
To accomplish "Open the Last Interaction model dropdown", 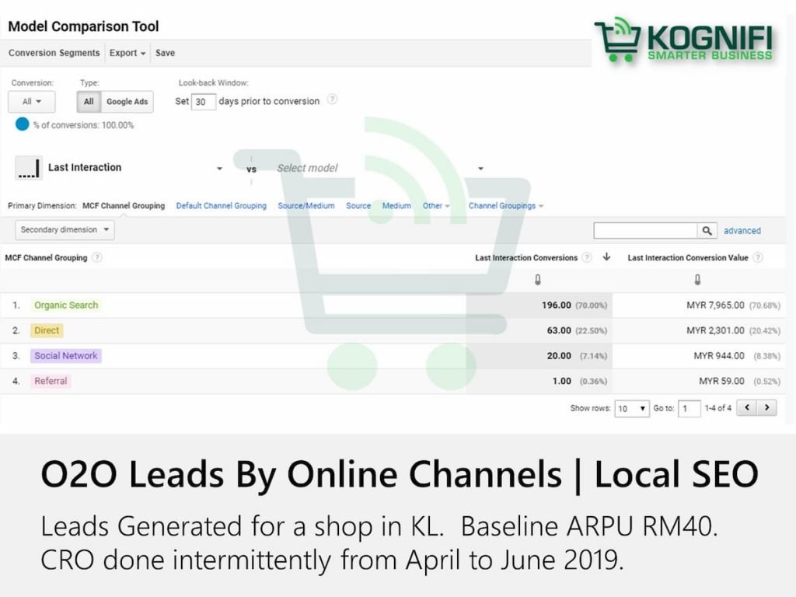I will click(x=219, y=168).
